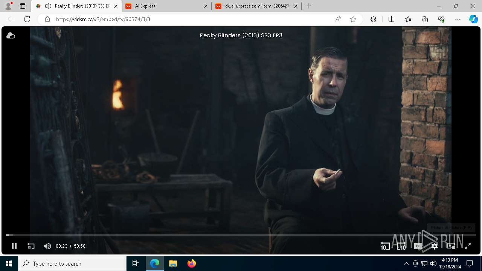This screenshot has width=482, height=271.
Task: Click the cloud server icon in player
Action: [x=11, y=35]
